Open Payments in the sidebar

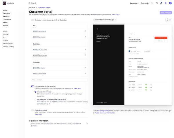[6, 13]
